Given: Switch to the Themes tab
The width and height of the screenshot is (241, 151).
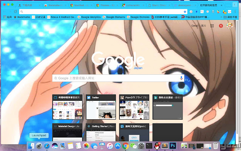Looking at the screenshot, I should (x=107, y=5).
